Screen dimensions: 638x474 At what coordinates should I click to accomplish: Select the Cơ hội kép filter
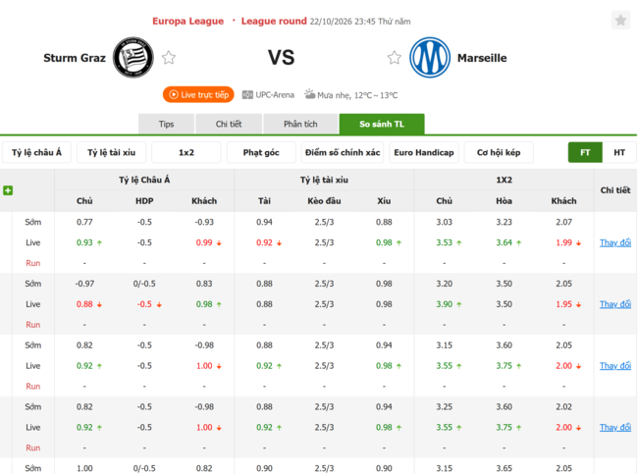click(x=499, y=152)
